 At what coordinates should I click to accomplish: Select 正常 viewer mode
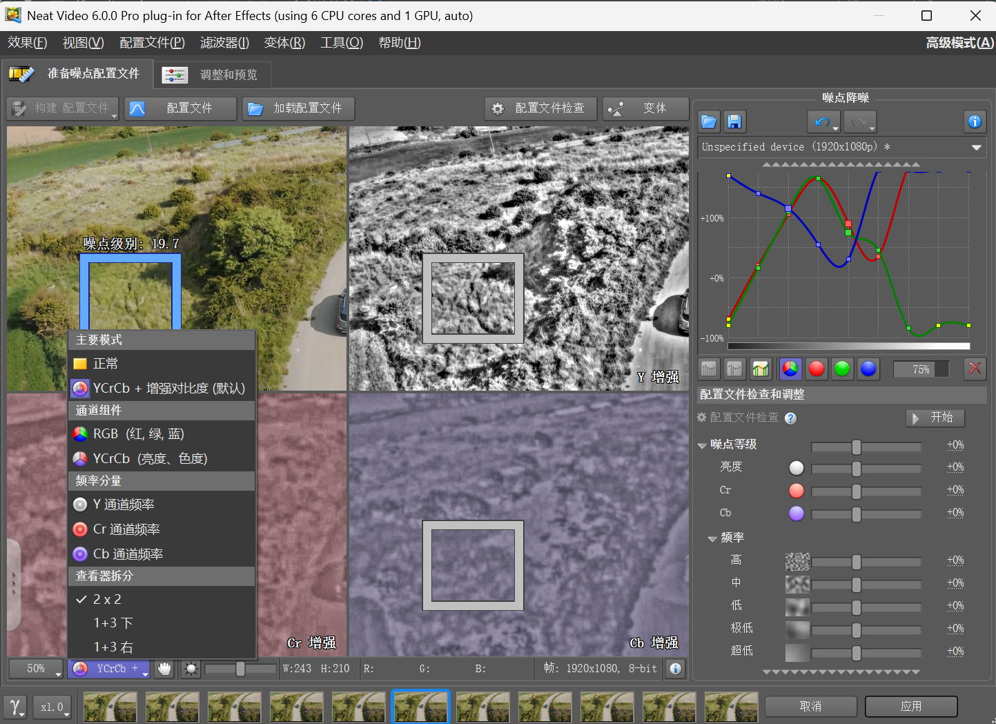point(162,364)
